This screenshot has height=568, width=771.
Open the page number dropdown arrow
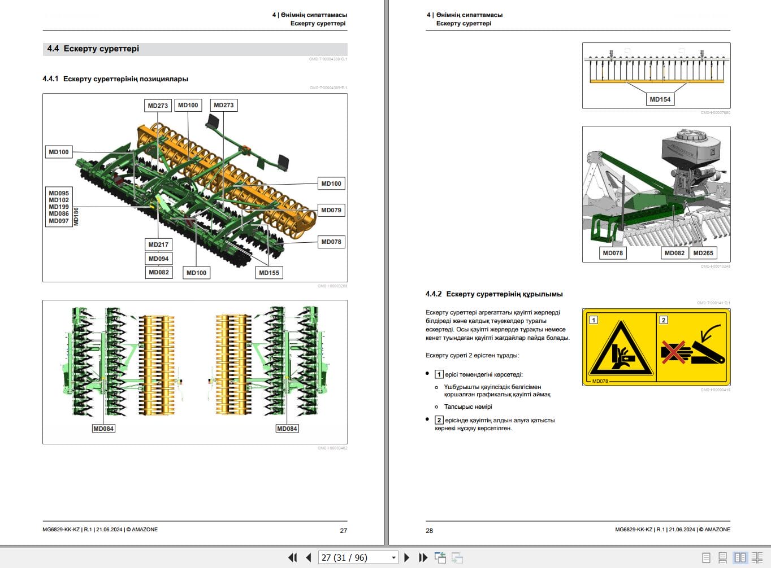[393, 558]
